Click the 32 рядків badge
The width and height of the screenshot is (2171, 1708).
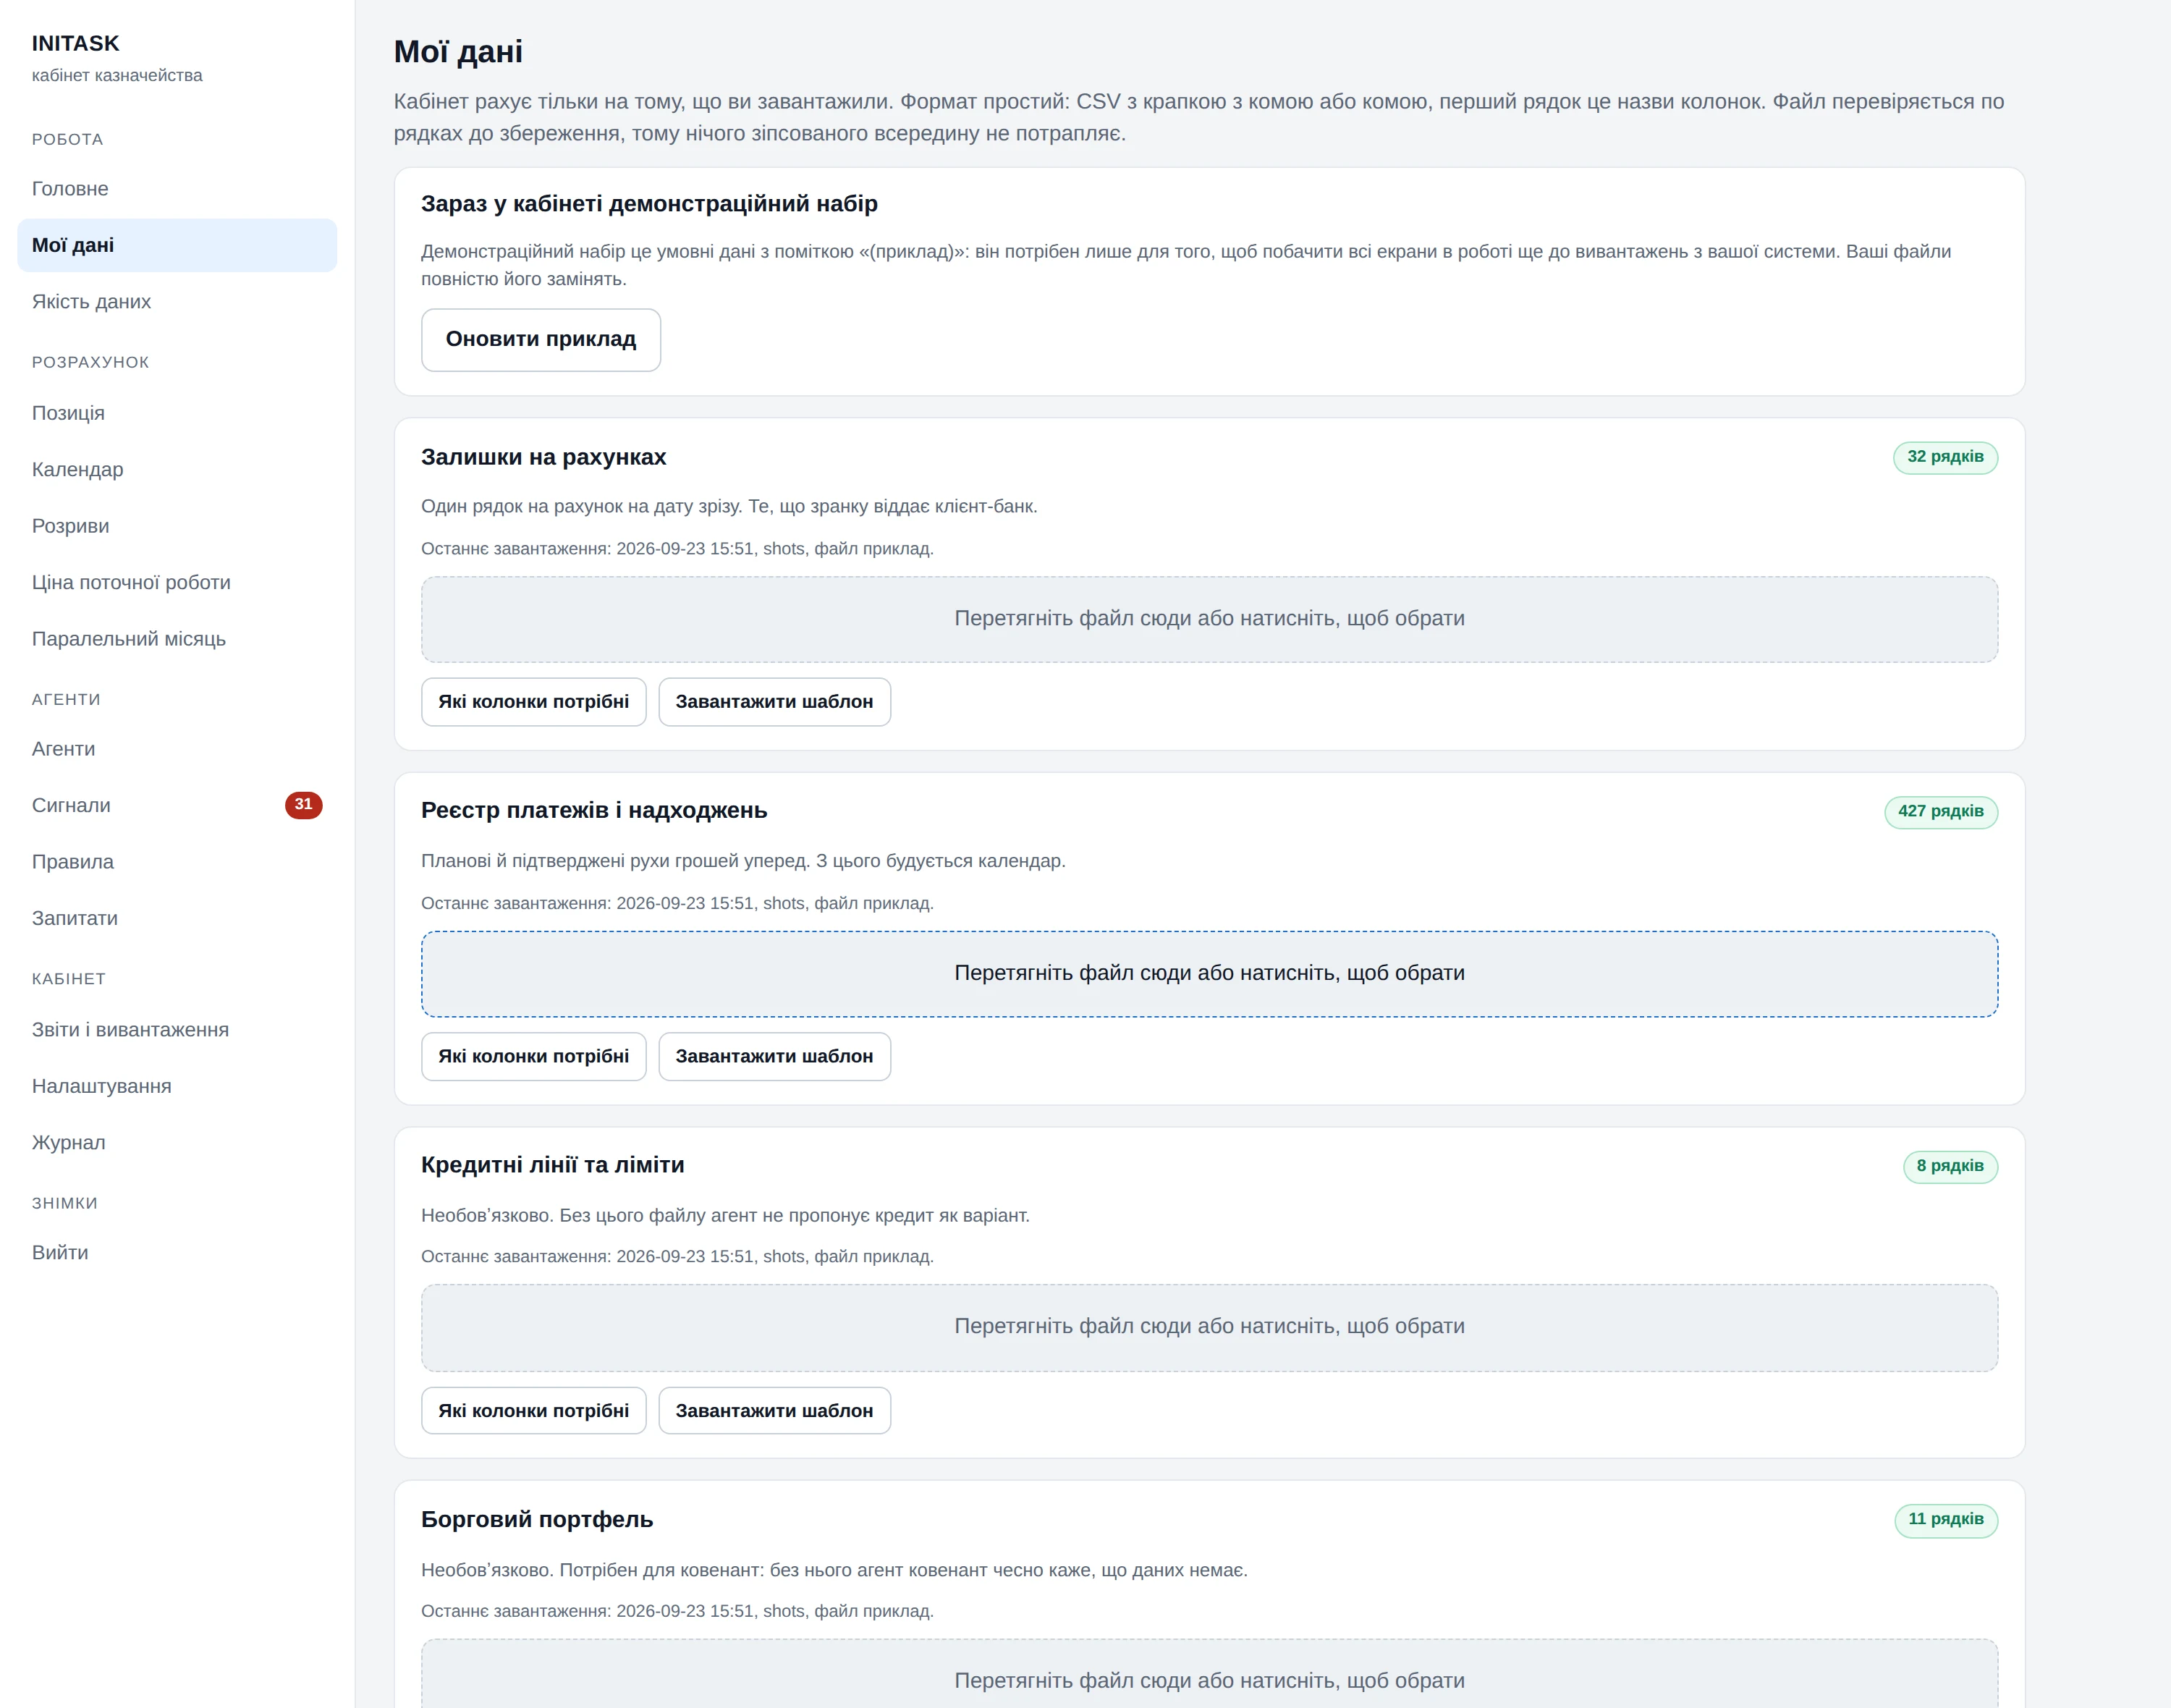(x=1945, y=457)
